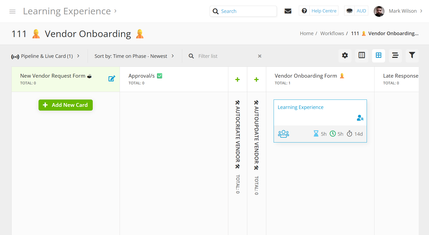
Task: Open the hamburger navigation menu
Action: 12,11
